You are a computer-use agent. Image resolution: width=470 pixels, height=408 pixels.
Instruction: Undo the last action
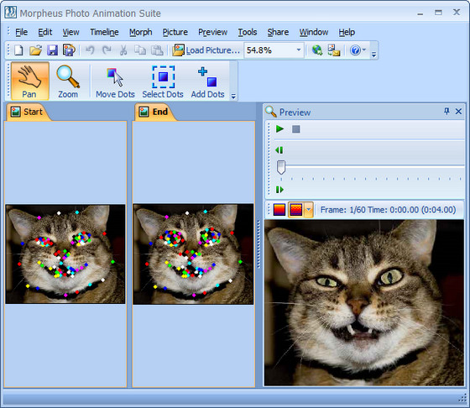pyautogui.click(x=90, y=50)
